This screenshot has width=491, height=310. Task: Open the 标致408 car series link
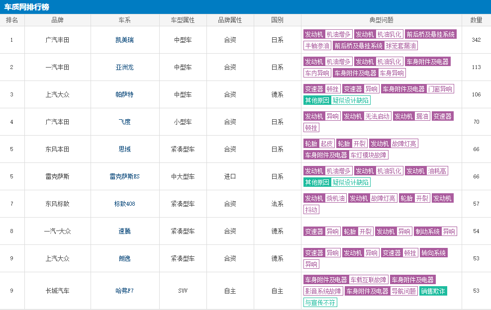[124, 204]
